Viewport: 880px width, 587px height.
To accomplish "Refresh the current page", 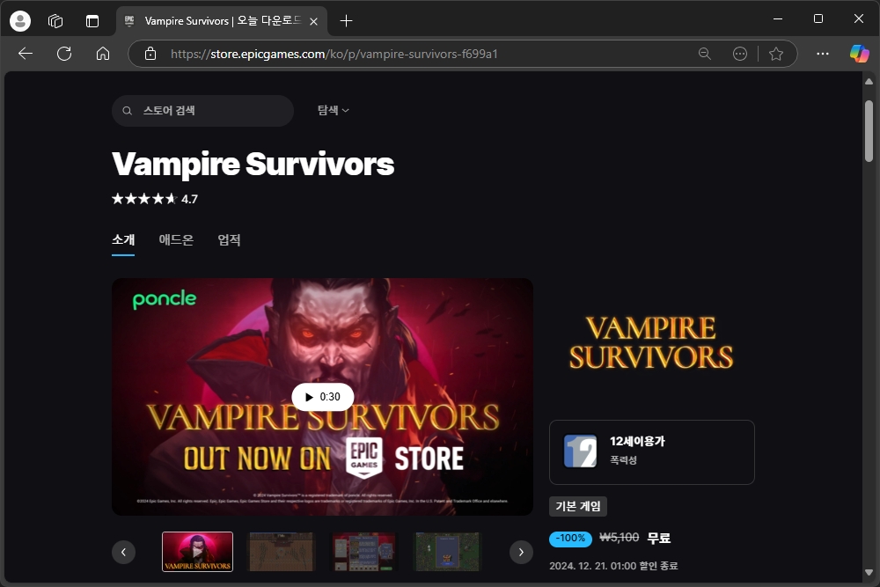I will pyautogui.click(x=64, y=54).
